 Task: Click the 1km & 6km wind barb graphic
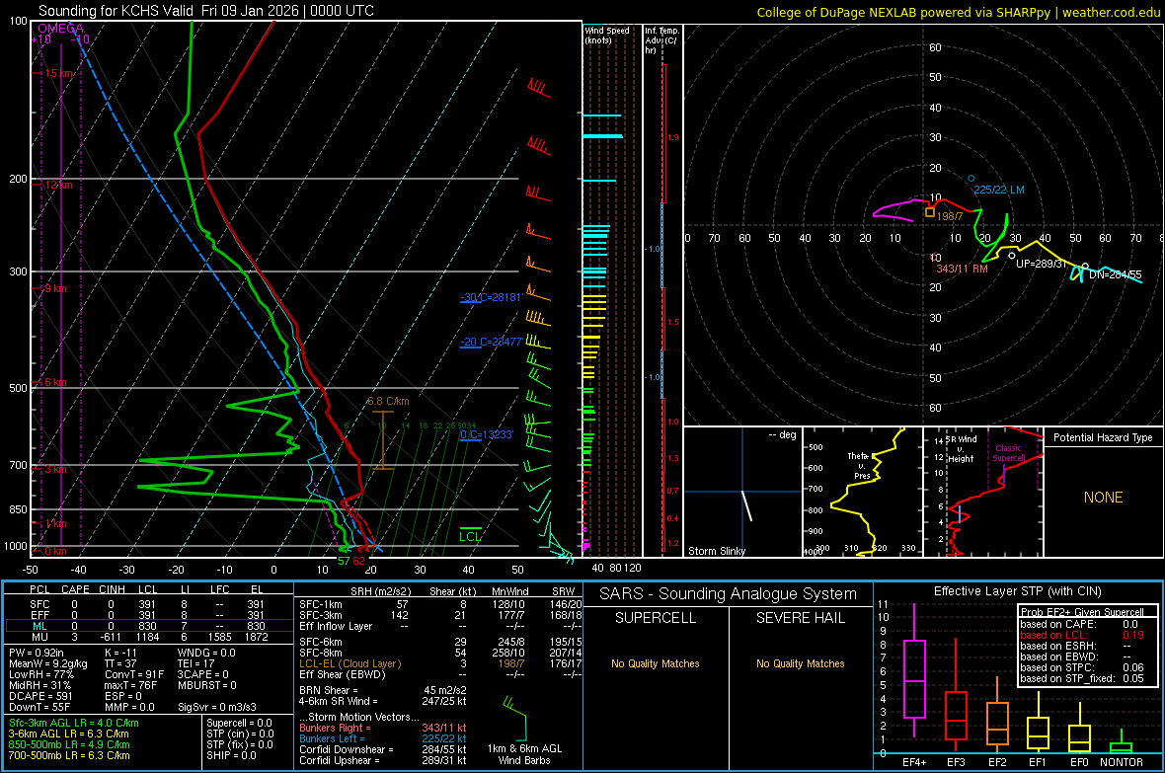tap(515, 720)
